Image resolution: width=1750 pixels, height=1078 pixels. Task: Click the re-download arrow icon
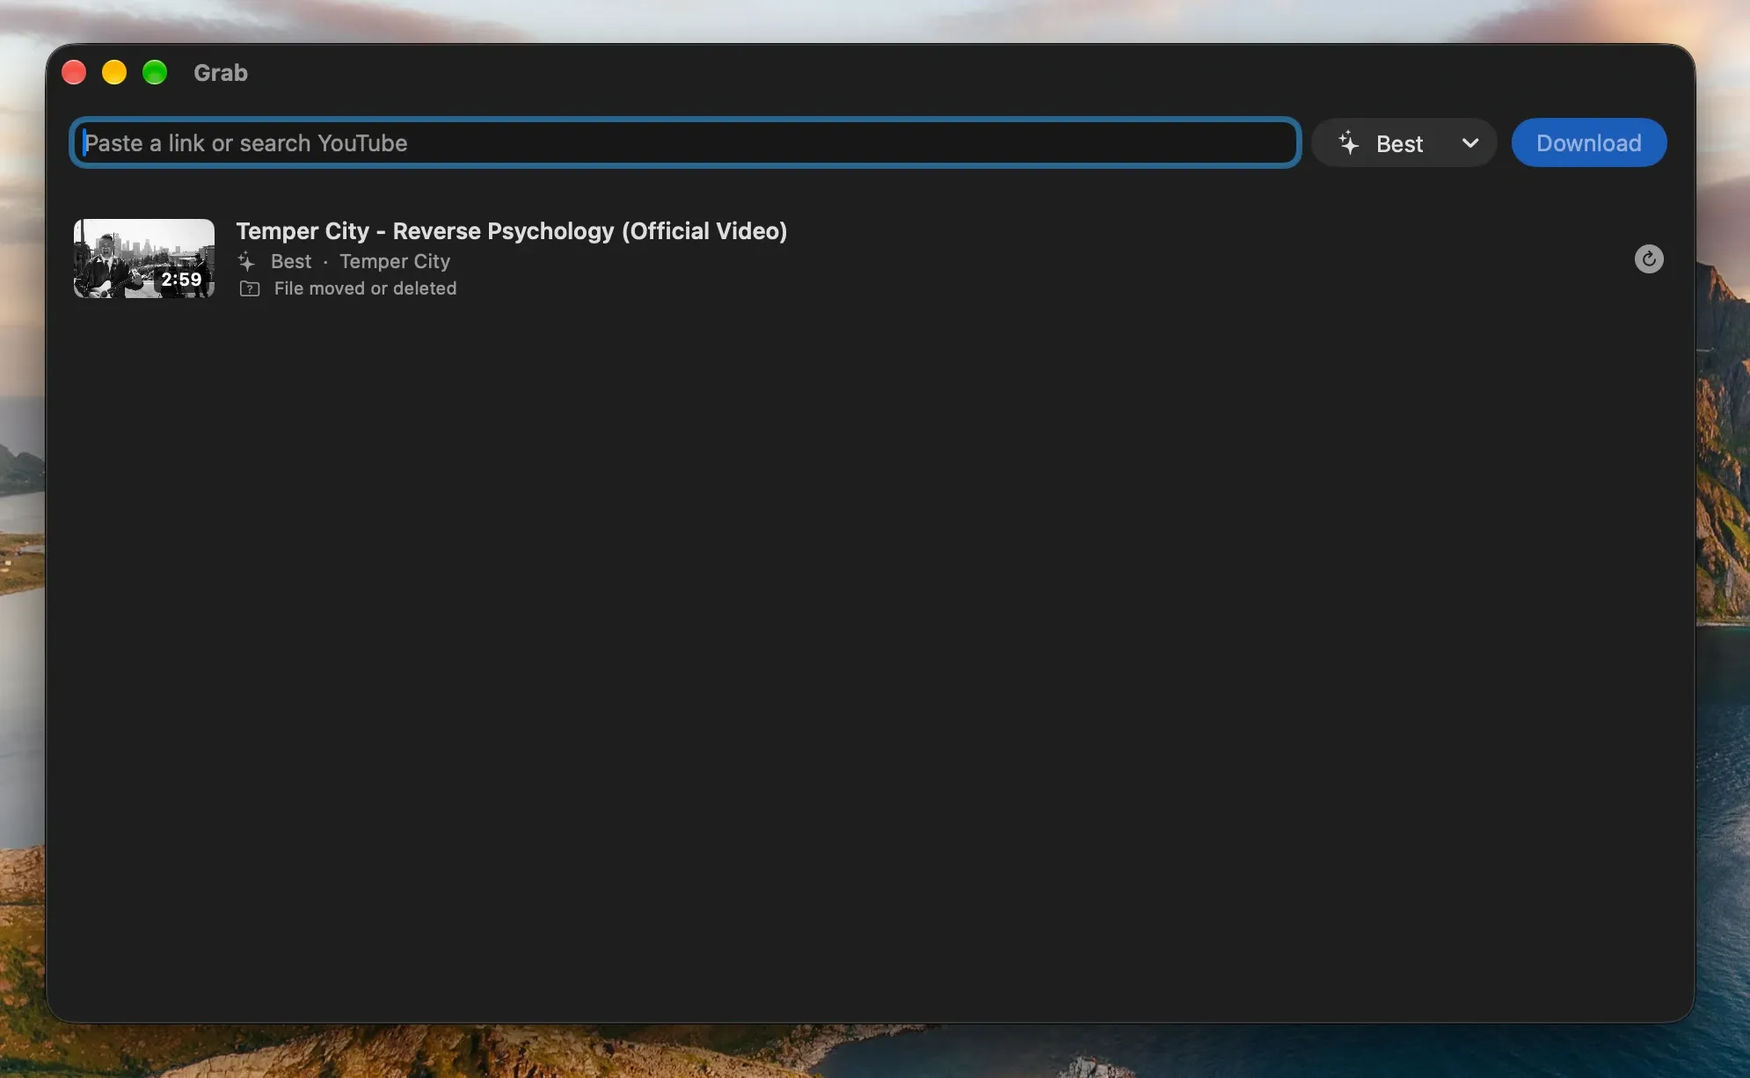tap(1649, 259)
